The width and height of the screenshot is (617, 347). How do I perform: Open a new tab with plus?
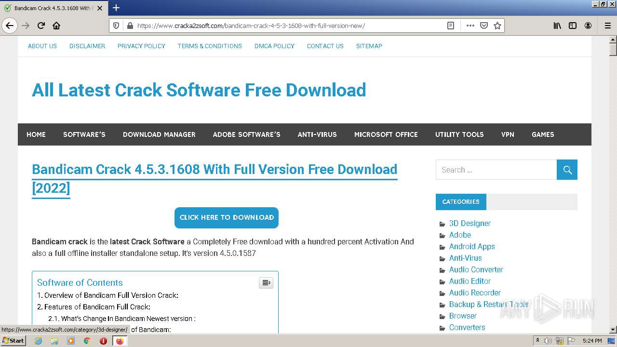[116, 8]
